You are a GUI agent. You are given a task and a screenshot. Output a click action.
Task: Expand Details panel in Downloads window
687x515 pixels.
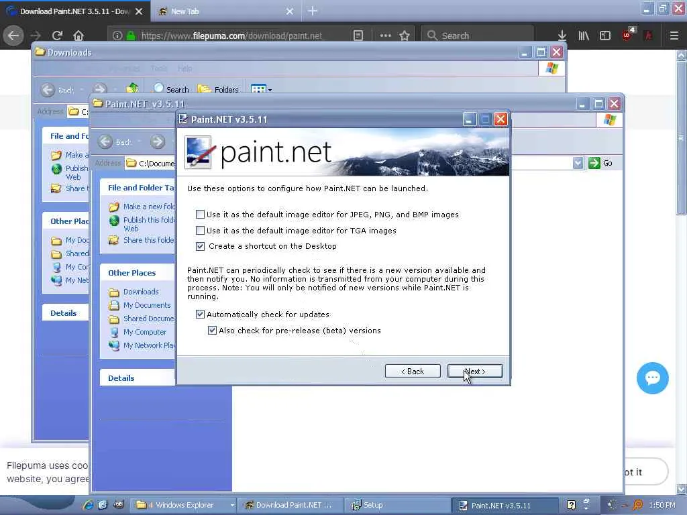[x=65, y=313]
